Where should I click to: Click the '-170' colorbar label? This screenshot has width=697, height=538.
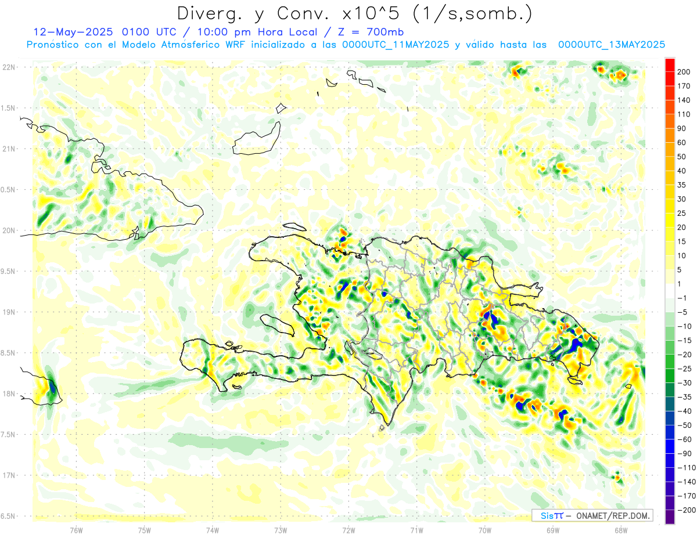(x=687, y=496)
